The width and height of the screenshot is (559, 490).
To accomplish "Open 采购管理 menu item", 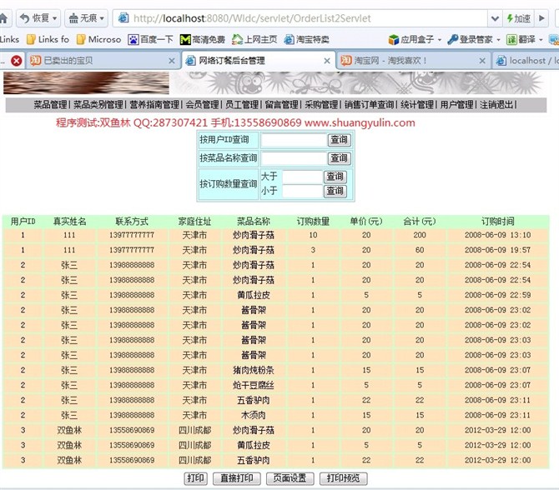I will (321, 105).
